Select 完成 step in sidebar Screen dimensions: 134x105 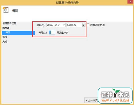pos(5,42)
